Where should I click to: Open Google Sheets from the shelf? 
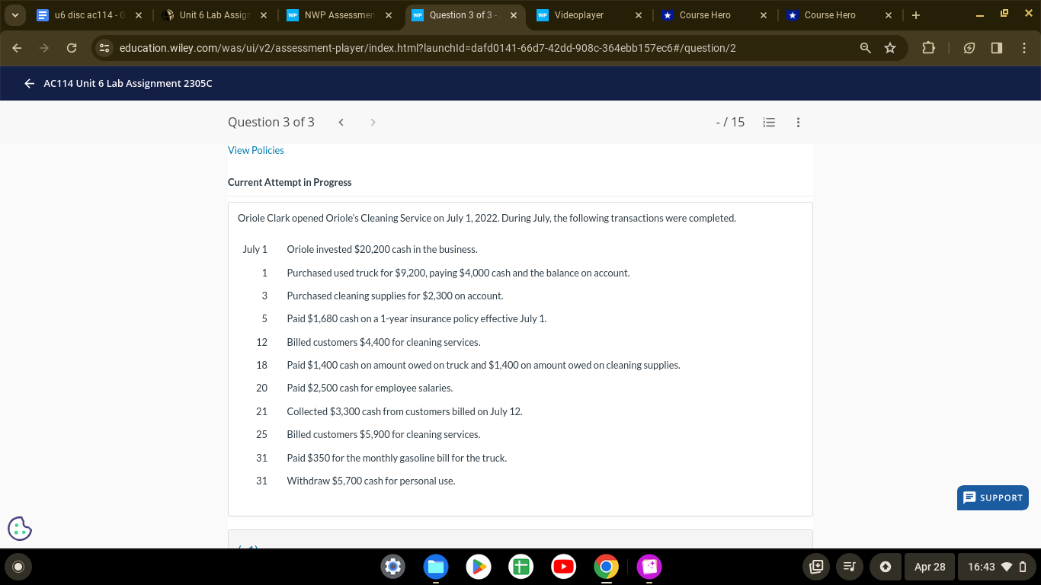[520, 567]
